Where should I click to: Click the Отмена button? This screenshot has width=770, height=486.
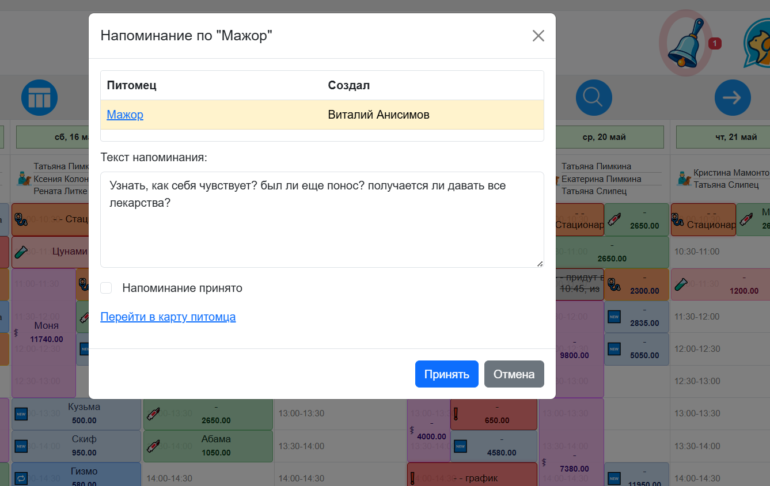[x=514, y=374]
